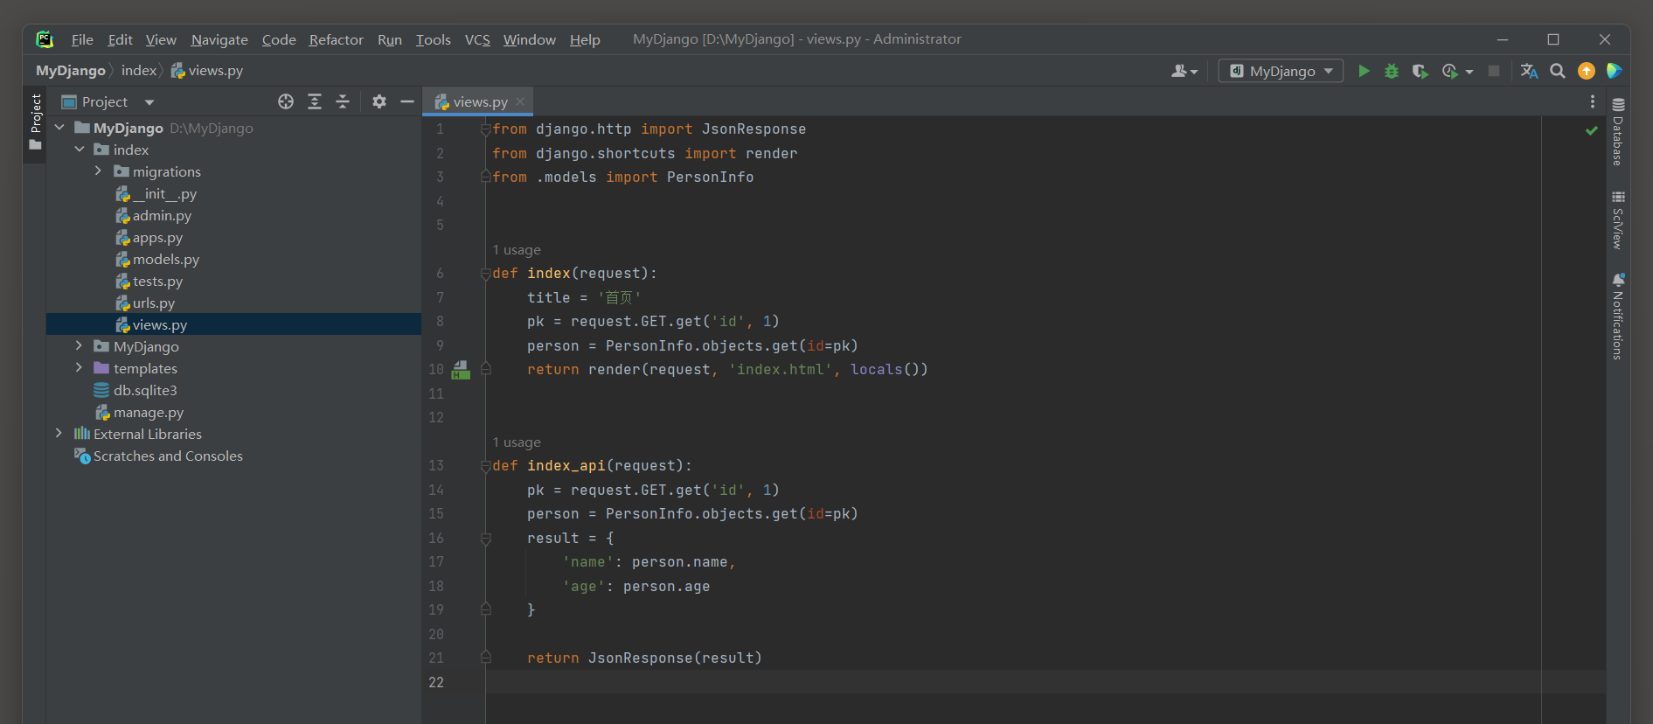Open the VCS menu
This screenshot has width=1653, height=724.
click(x=477, y=39)
